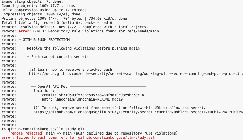
Task: Click the GITHUB PUSH PROTECTION heading
Action: 46,40
